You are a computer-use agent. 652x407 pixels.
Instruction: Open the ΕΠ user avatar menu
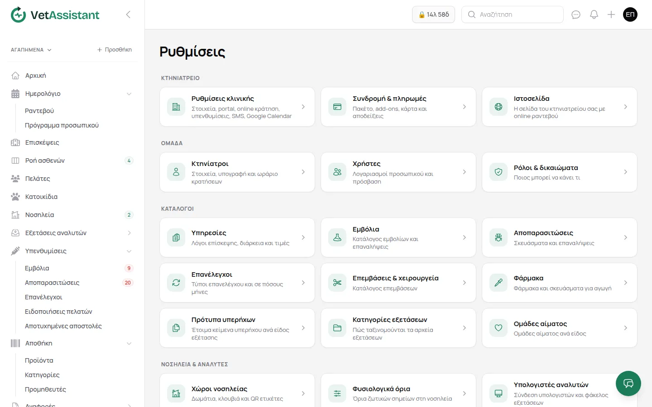click(x=630, y=14)
